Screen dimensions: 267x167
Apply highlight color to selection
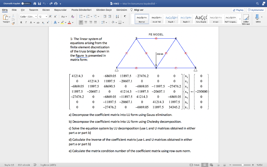pyautogui.click(x=62, y=22)
